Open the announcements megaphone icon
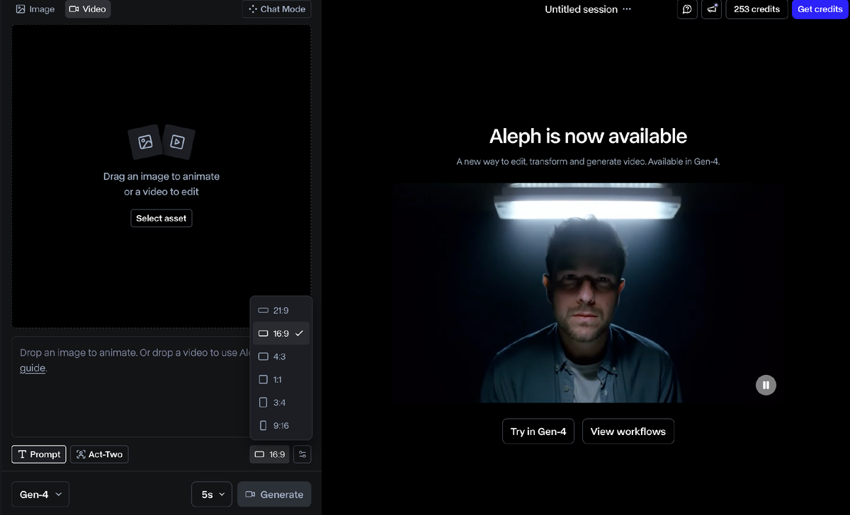Image resolution: width=850 pixels, height=515 pixels. click(x=712, y=9)
